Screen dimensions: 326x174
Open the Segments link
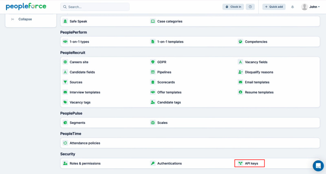pyautogui.click(x=77, y=122)
